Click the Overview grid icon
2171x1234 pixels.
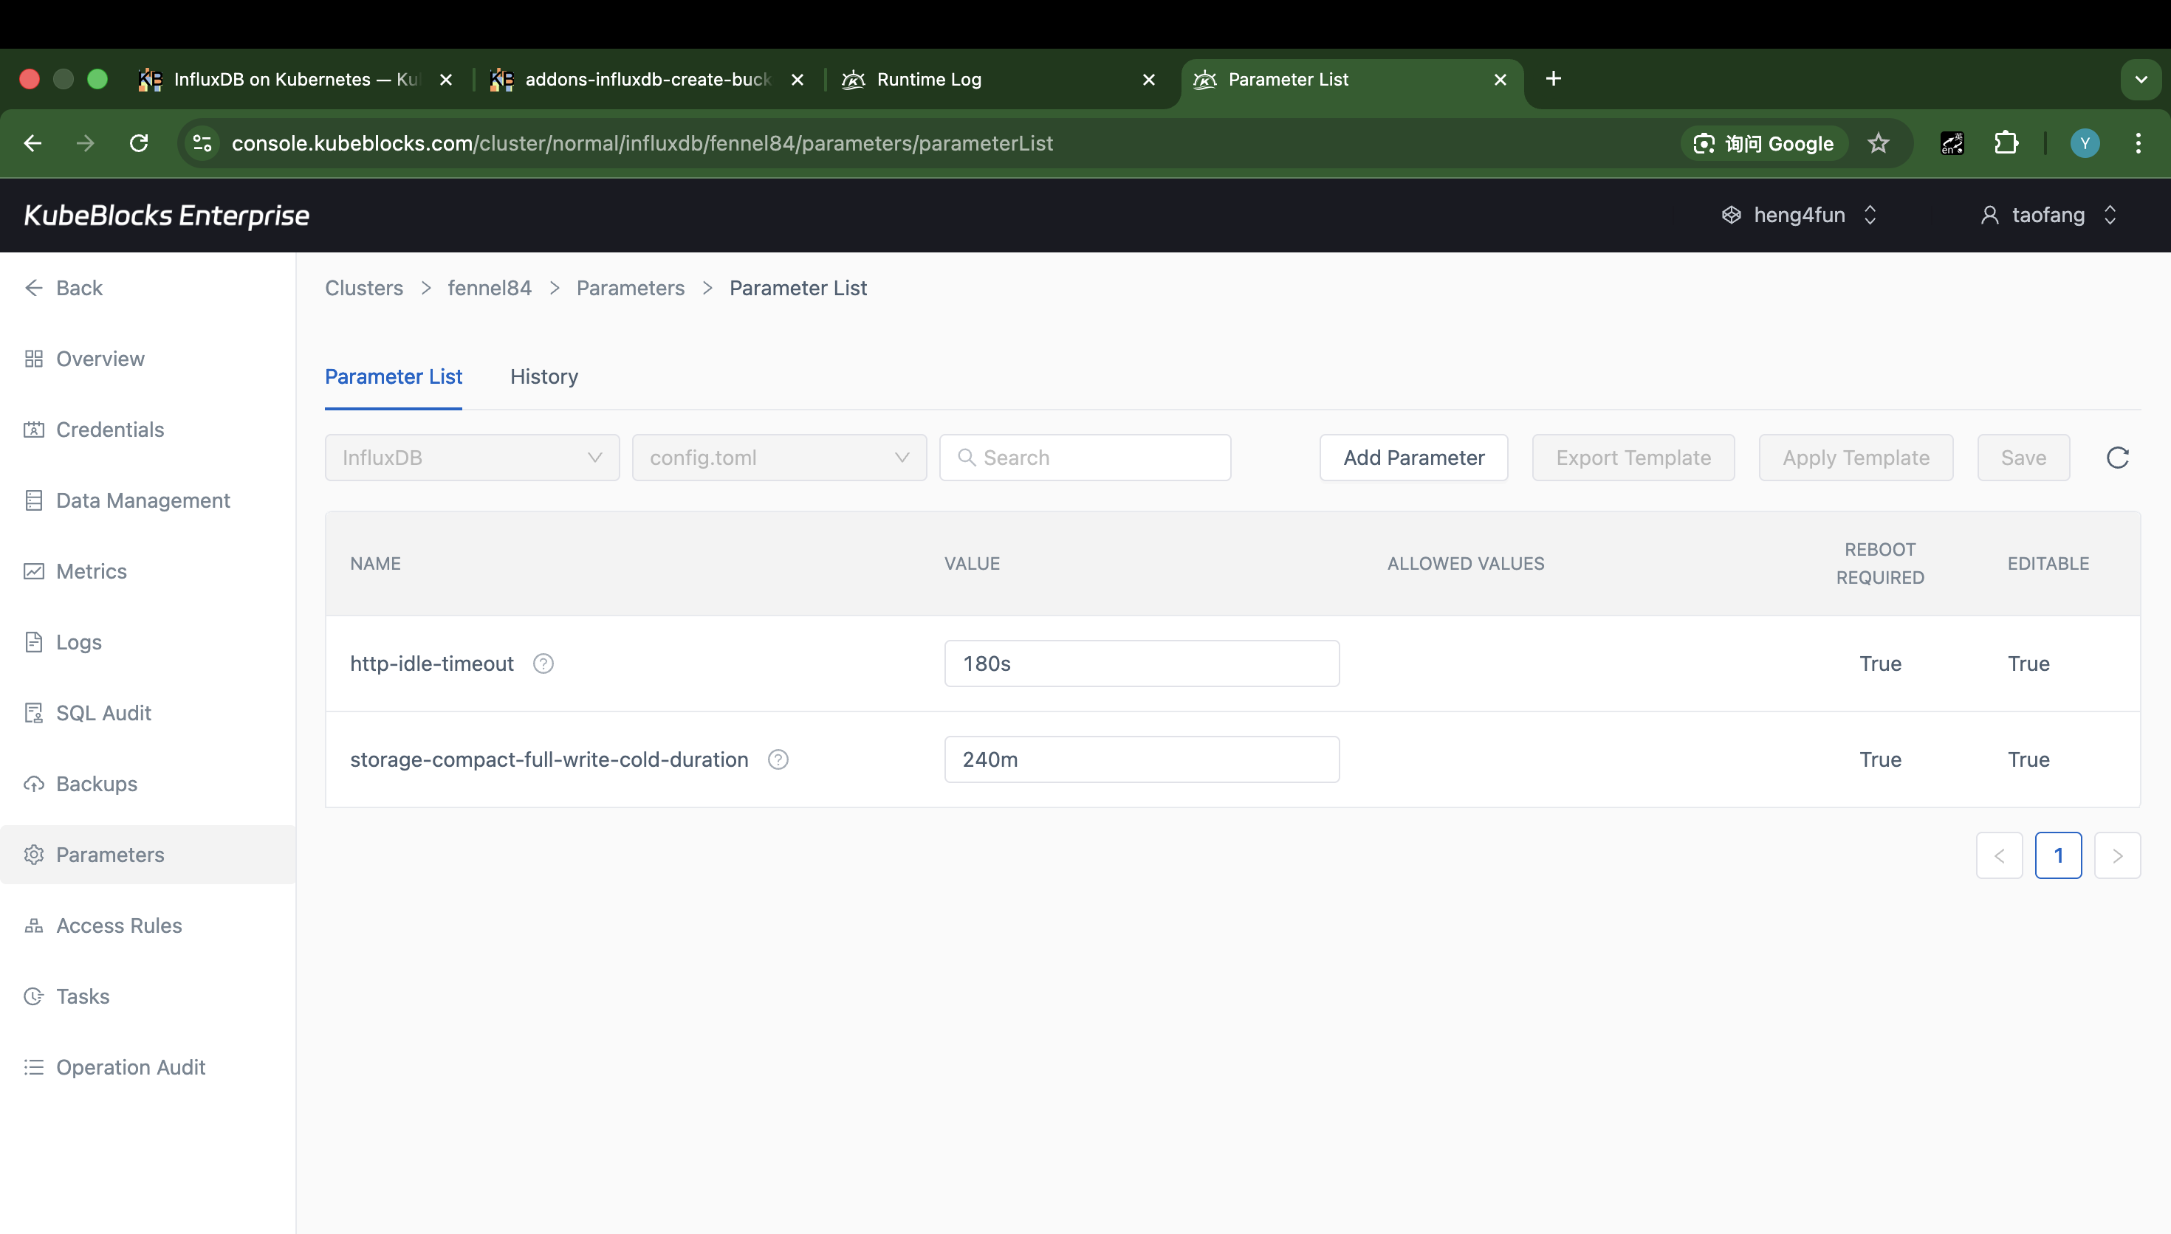tap(34, 359)
